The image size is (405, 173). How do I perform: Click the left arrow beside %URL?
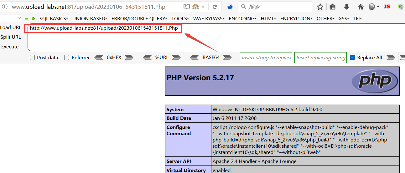click(148, 57)
